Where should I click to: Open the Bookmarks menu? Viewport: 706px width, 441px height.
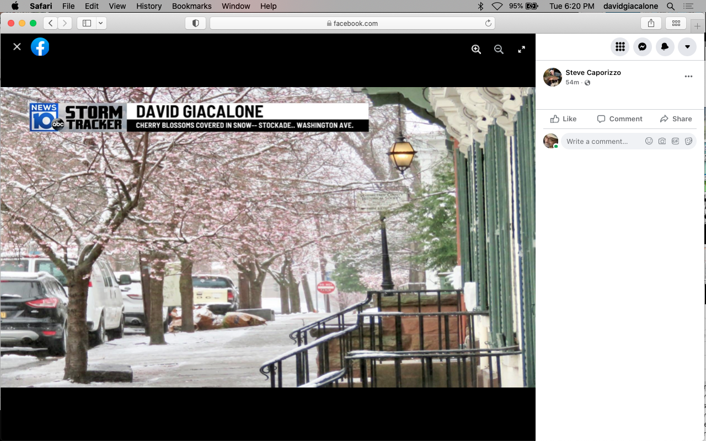pos(191,6)
